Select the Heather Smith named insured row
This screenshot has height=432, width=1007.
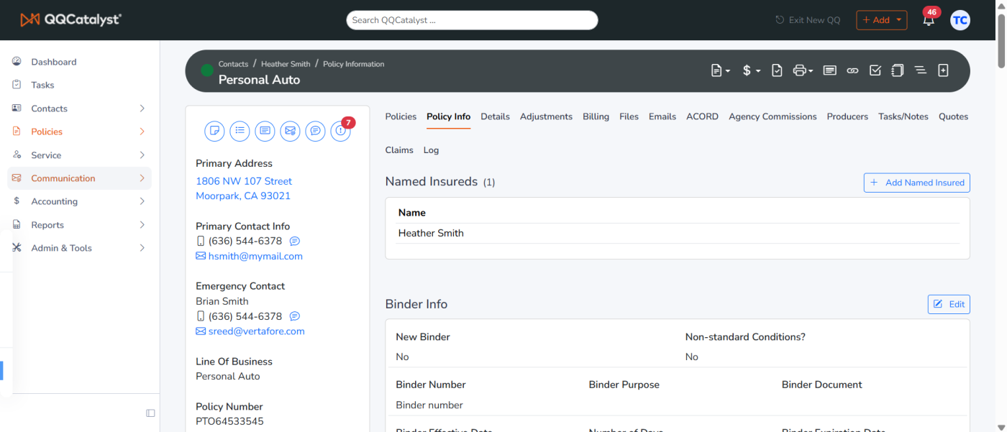coord(678,233)
